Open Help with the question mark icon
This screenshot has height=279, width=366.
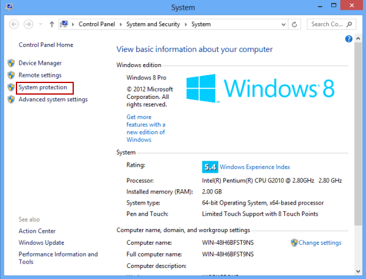pos(348,39)
